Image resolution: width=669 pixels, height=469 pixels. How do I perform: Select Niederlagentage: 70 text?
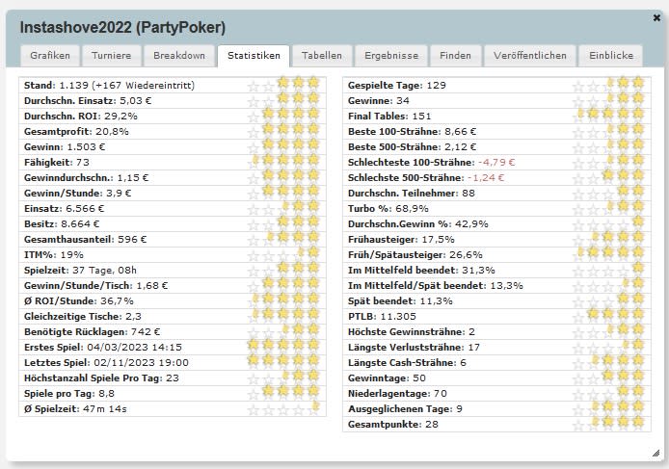coord(397,393)
